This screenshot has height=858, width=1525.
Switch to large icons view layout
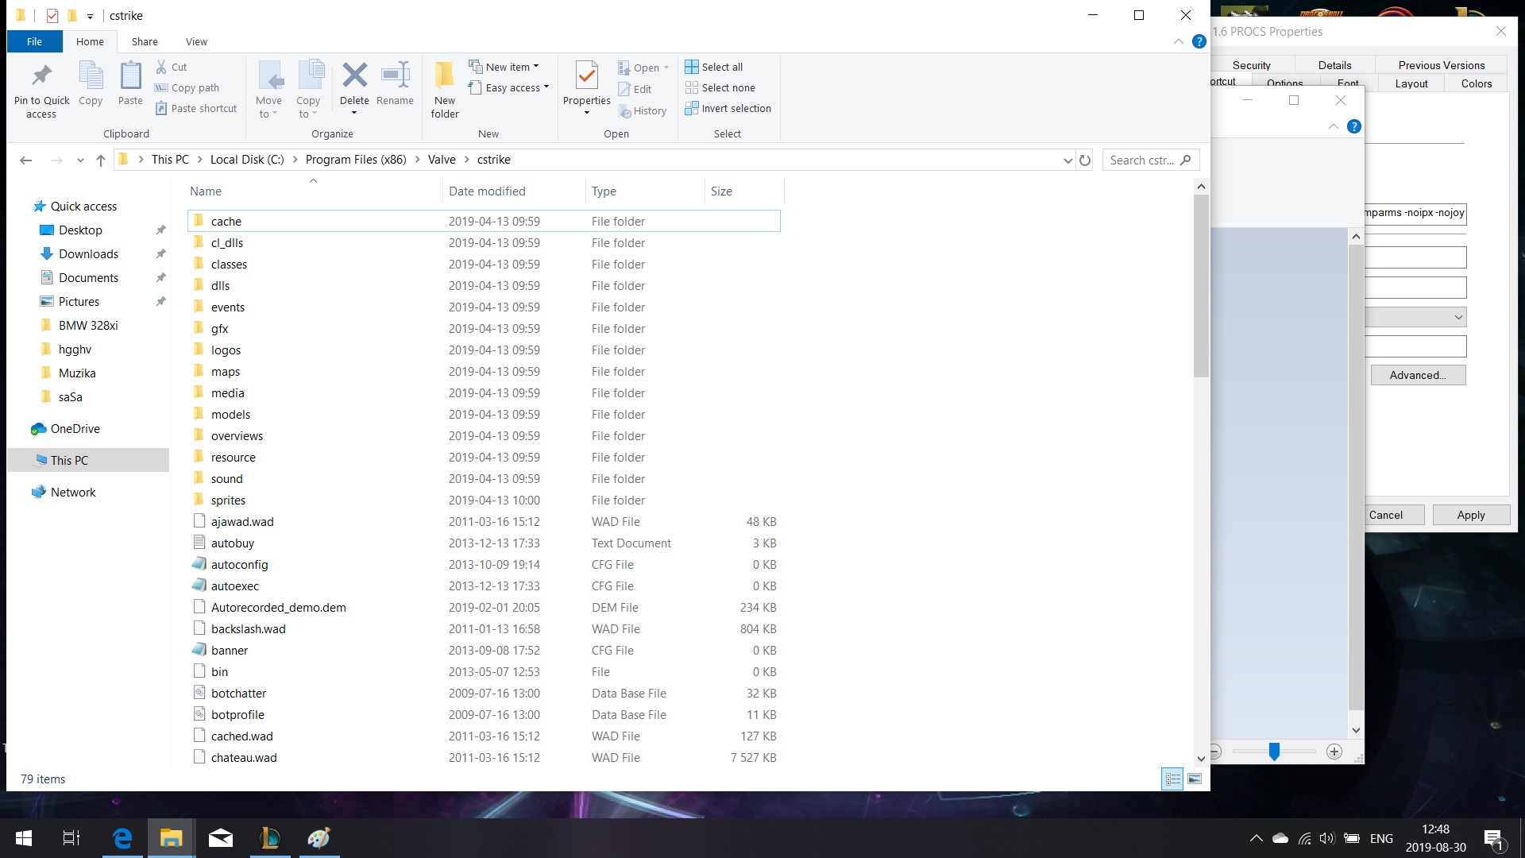1195,779
